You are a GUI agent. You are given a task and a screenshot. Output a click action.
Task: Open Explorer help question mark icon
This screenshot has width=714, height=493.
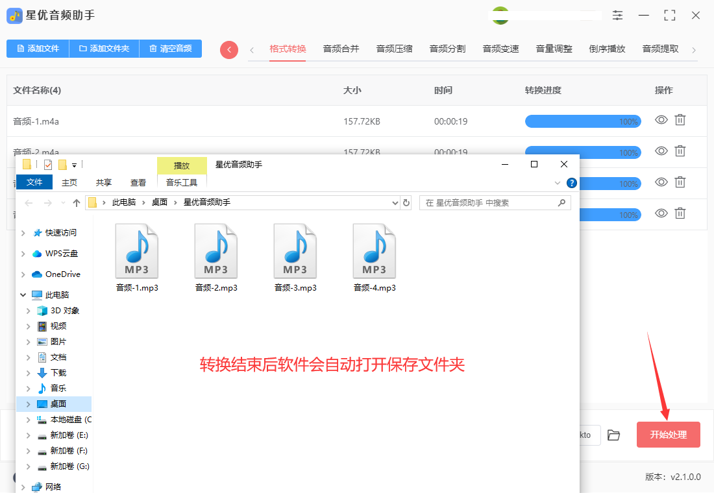coord(571,183)
